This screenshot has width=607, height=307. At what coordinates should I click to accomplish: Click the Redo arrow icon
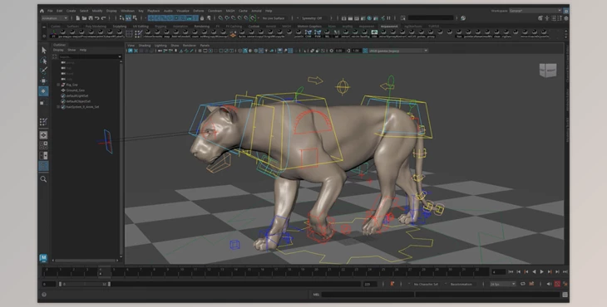coord(103,18)
